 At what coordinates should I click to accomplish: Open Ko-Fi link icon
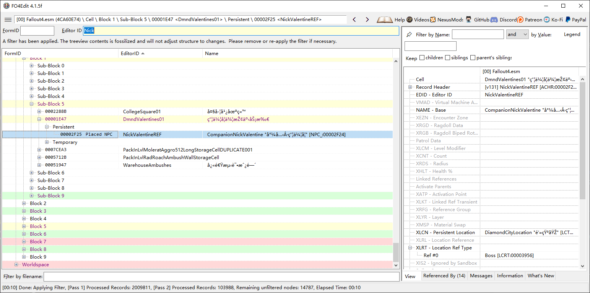click(547, 20)
